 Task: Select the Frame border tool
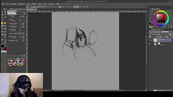click(x=5, y=37)
